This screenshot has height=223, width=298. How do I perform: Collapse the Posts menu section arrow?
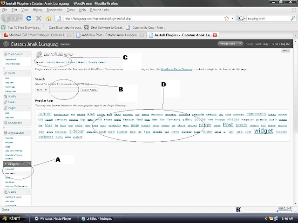29,73
